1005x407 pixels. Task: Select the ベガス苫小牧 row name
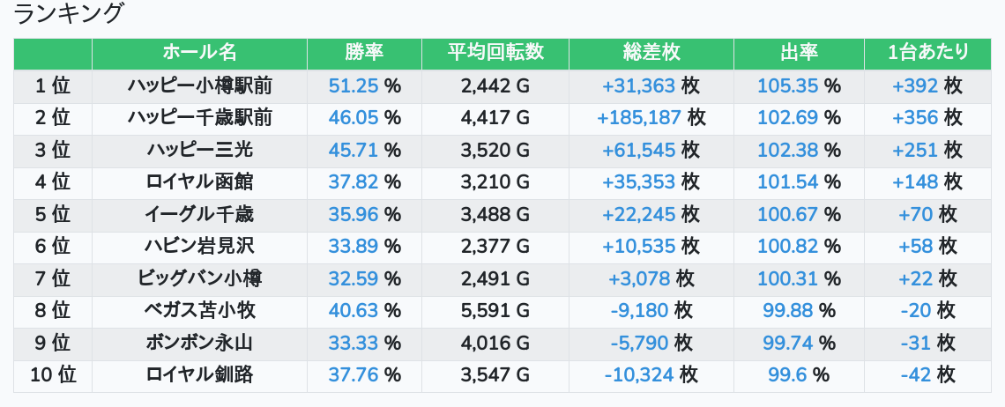click(199, 310)
